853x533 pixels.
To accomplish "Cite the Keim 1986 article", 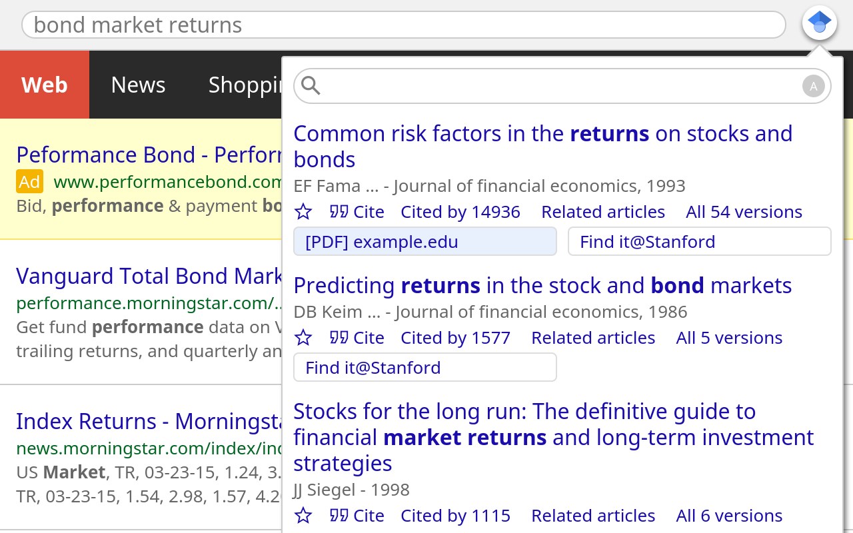I will point(357,338).
